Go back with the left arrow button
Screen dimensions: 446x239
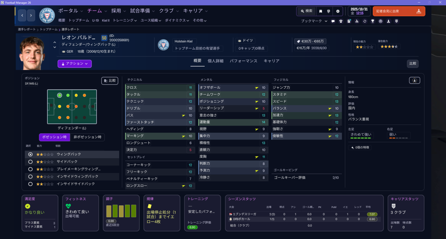[22, 15]
